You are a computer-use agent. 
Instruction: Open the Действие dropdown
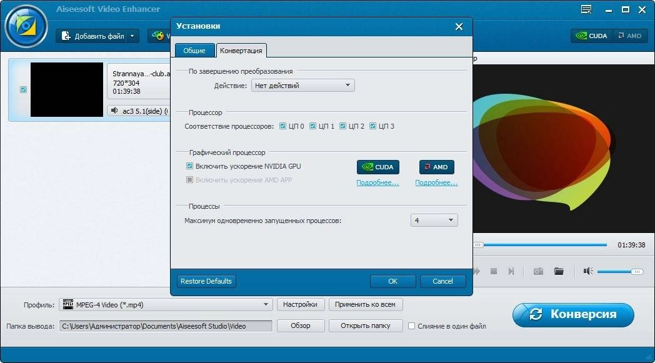tap(302, 85)
